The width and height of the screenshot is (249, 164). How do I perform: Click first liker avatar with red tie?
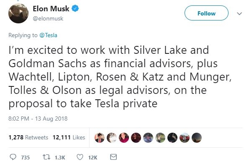pyautogui.click(x=100, y=138)
